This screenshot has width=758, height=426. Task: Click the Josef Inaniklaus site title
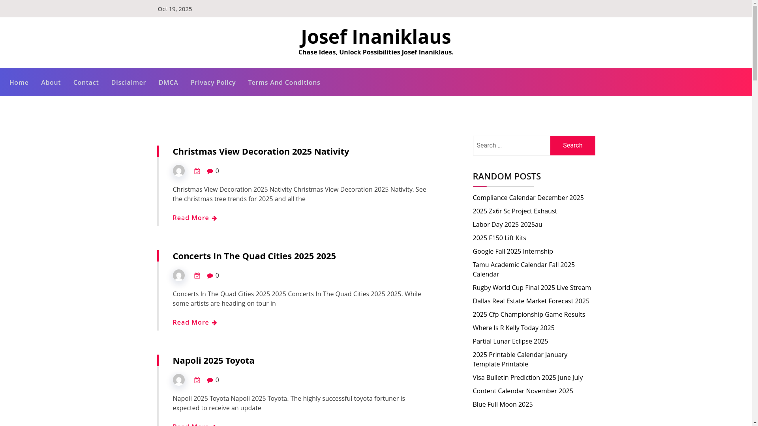point(376,37)
